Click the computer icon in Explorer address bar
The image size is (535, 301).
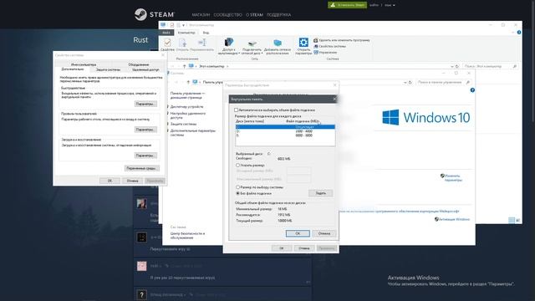coord(191,66)
